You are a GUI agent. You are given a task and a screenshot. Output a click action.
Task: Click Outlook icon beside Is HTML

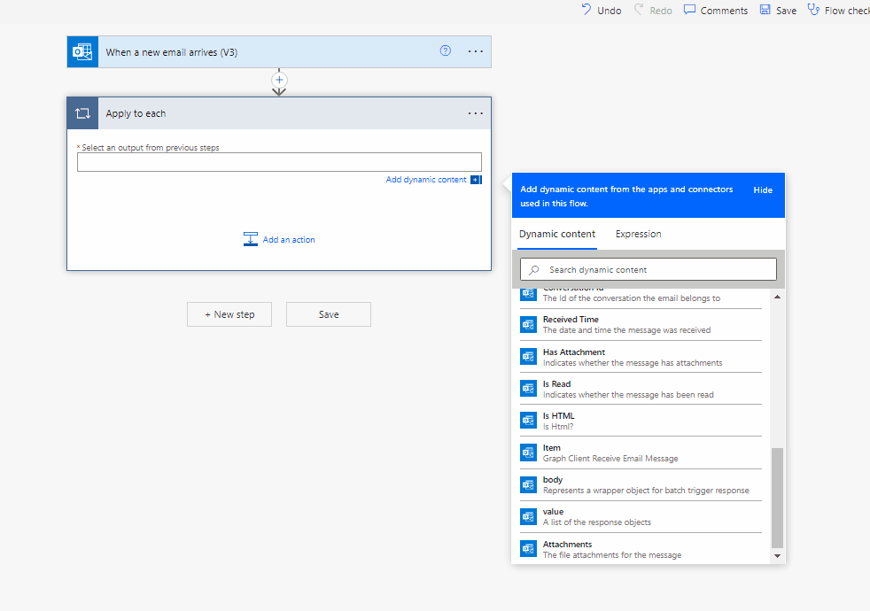tap(528, 421)
